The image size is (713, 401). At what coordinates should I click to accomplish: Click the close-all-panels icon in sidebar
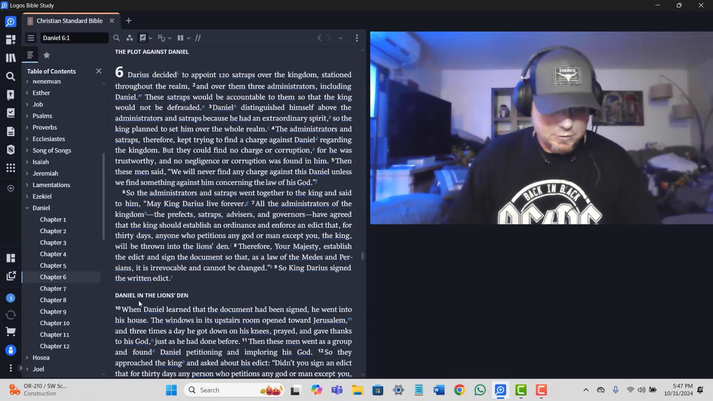click(x=11, y=276)
